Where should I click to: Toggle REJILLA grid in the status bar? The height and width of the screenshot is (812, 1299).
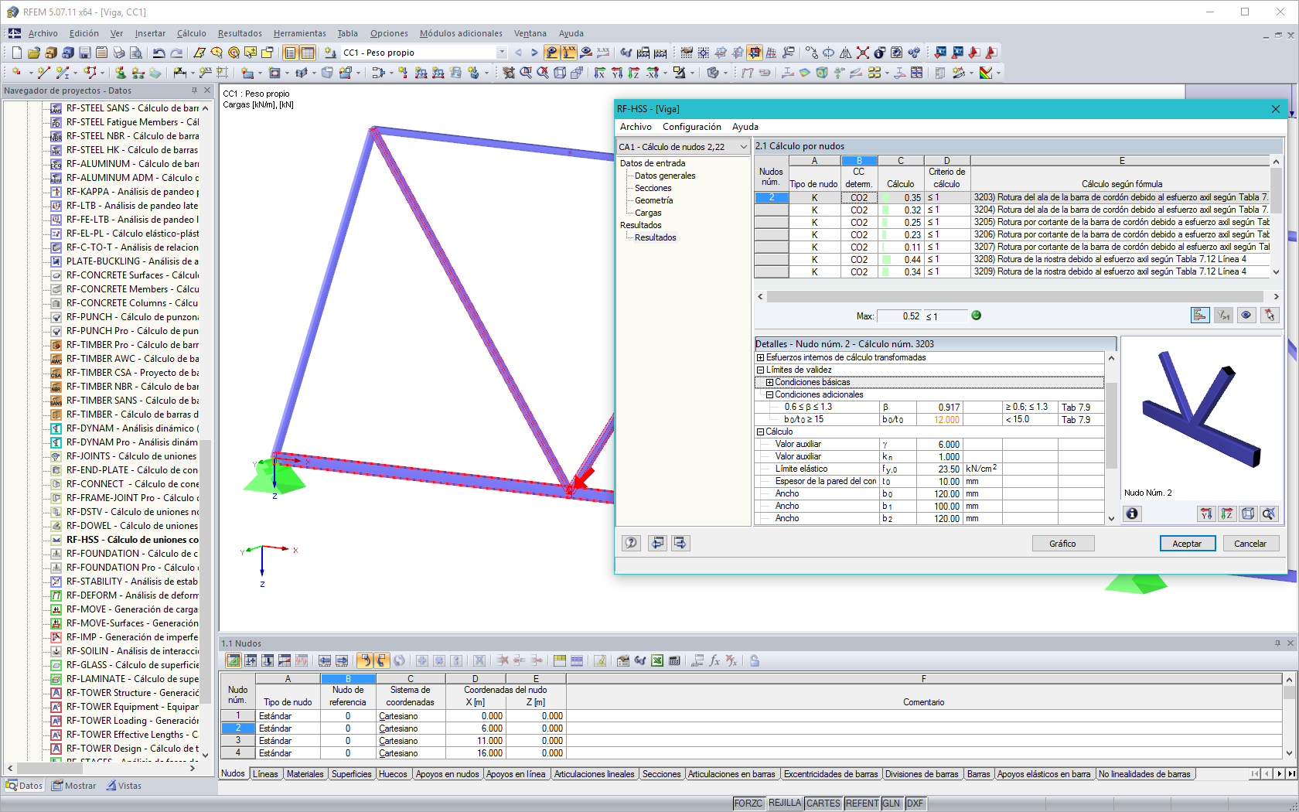tap(785, 803)
